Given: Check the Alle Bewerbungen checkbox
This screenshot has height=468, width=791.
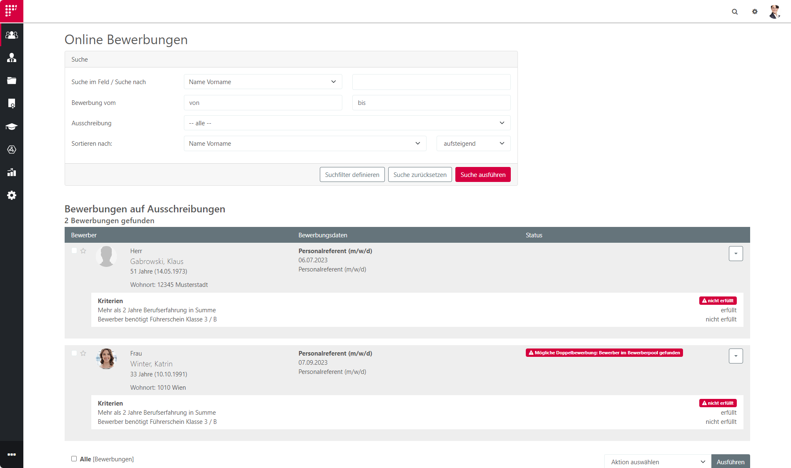Looking at the screenshot, I should point(74,459).
